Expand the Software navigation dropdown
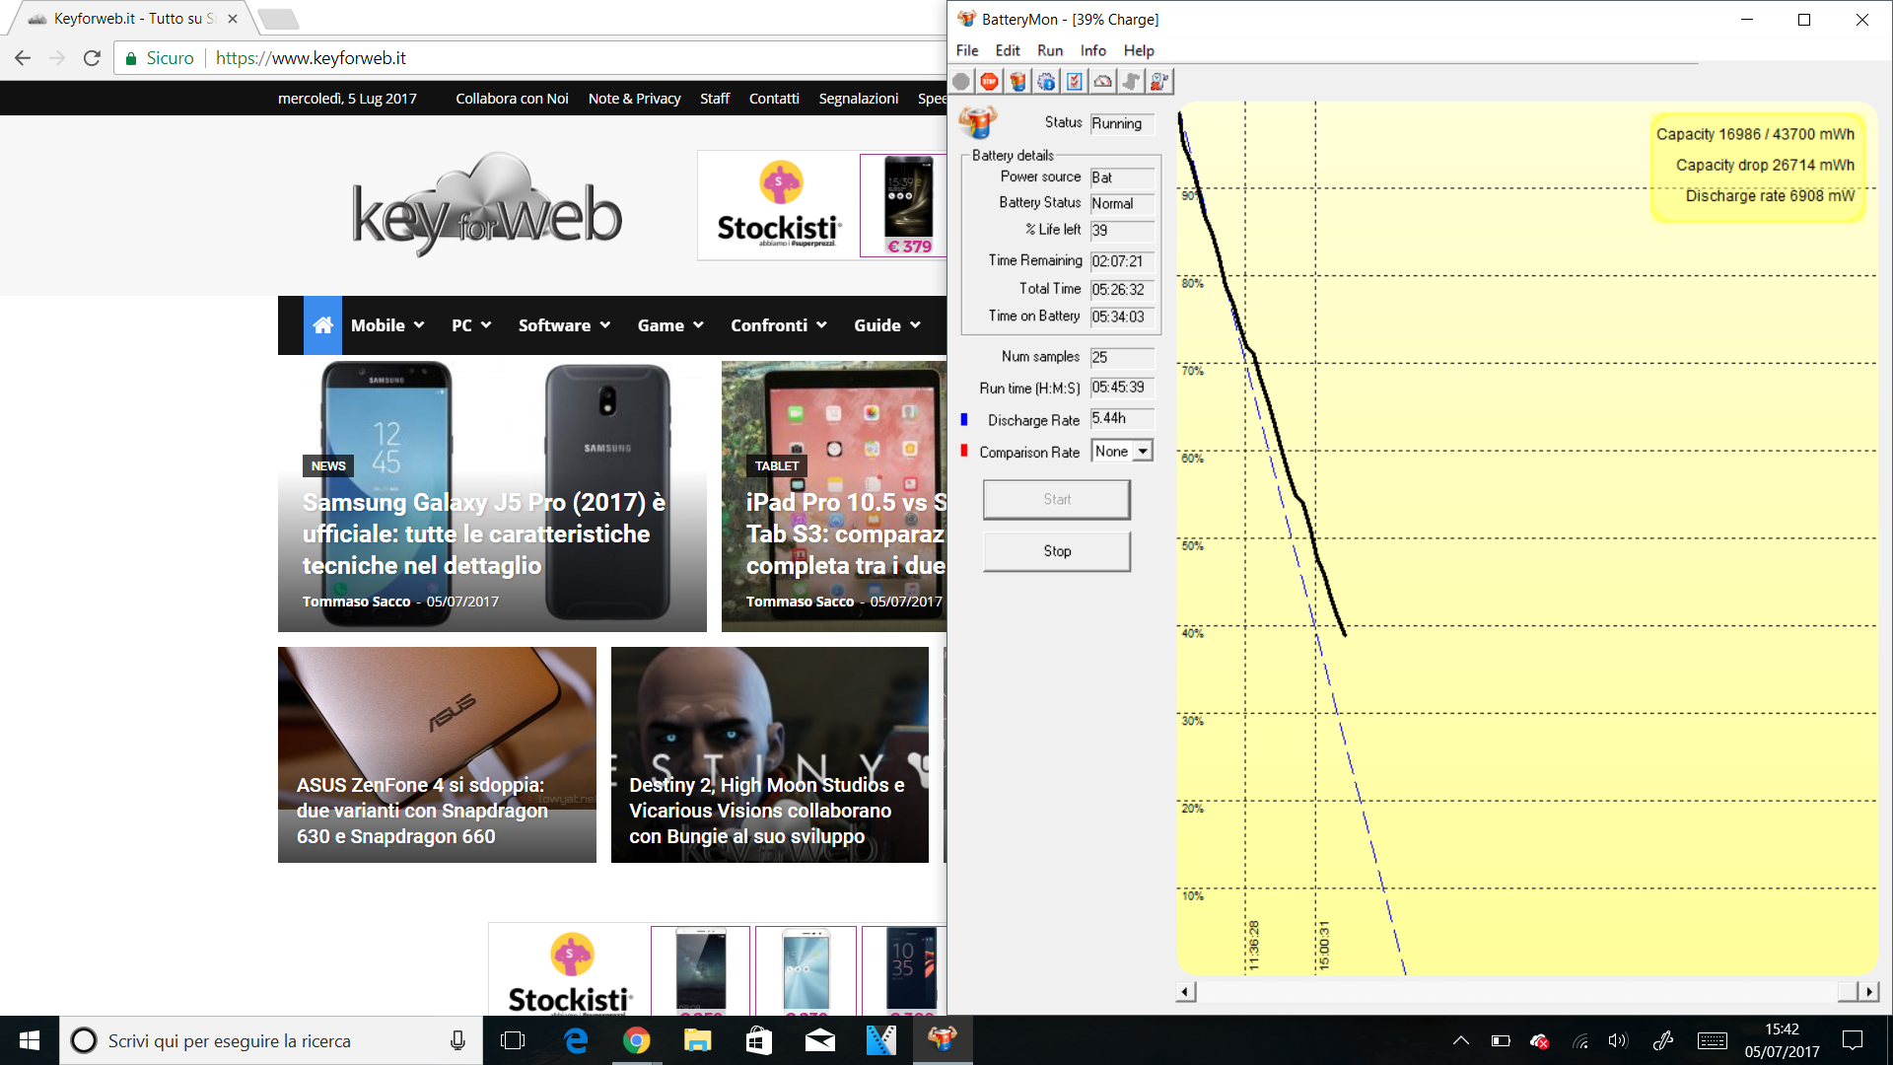The height and width of the screenshot is (1065, 1893). (564, 325)
